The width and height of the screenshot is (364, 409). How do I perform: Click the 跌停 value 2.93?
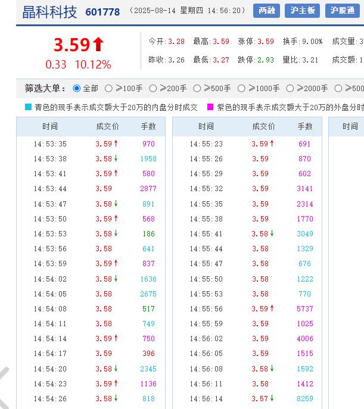pyautogui.click(x=266, y=60)
